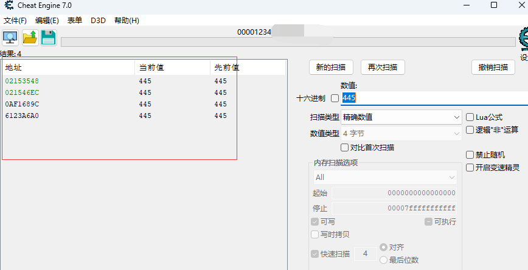Select address row 0AF1689C

pos(144,105)
